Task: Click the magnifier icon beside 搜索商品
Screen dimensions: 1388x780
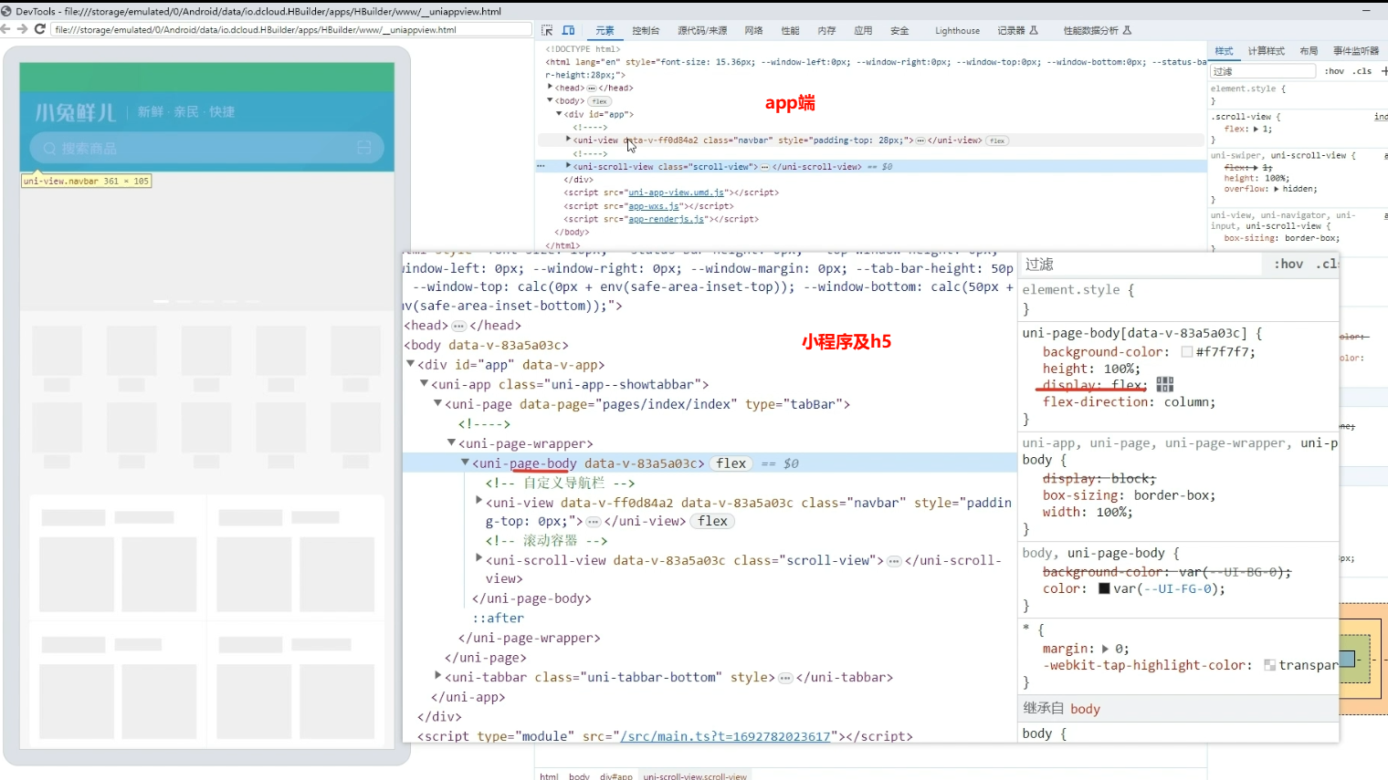Action: pos(49,148)
